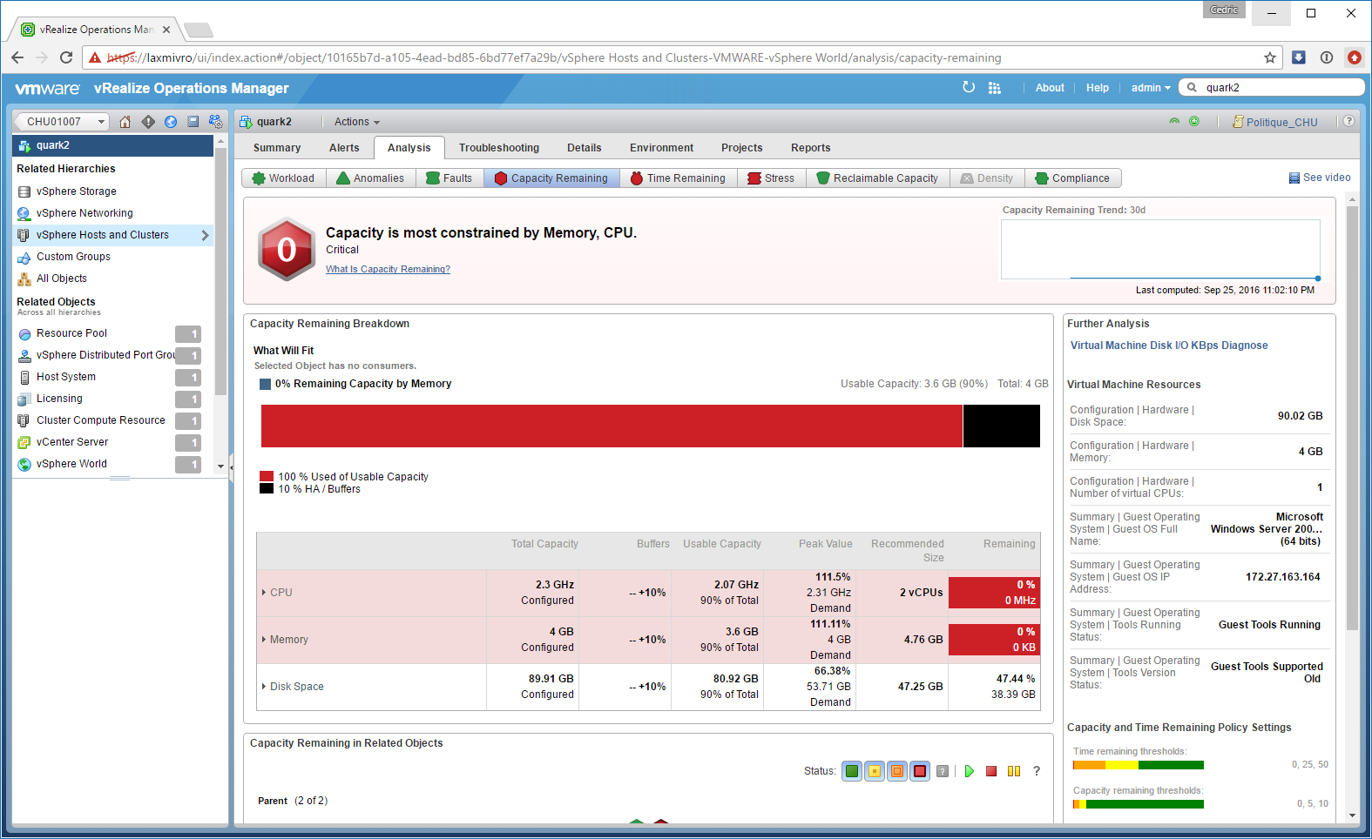Open the CHU01007 dropdown
This screenshot has width=1372, height=839.
point(64,122)
